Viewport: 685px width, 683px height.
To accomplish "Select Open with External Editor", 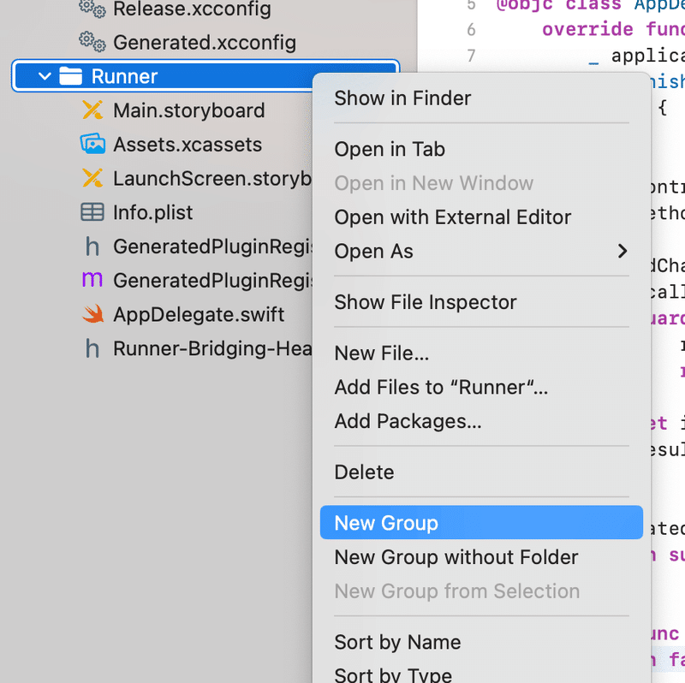I will coord(481,217).
